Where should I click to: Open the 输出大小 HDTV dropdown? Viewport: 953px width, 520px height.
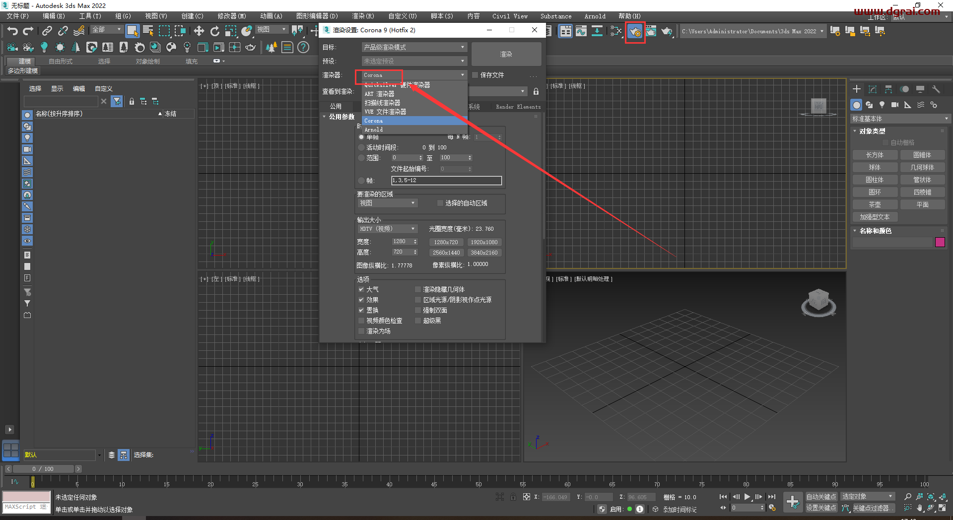point(387,229)
